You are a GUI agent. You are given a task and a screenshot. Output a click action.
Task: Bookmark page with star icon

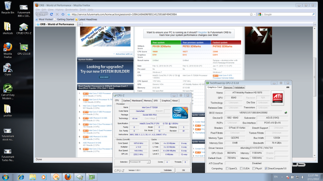(x=251, y=14)
